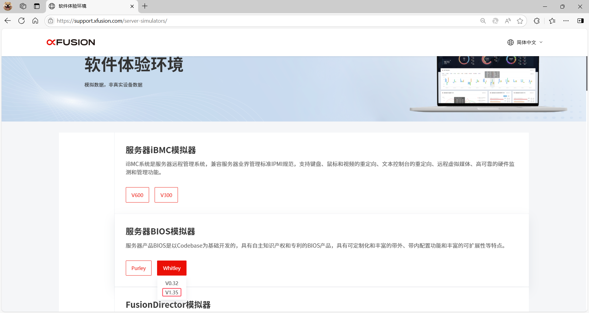589x313 pixels.
Task: Minimize the browser window
Action: tap(545, 6)
